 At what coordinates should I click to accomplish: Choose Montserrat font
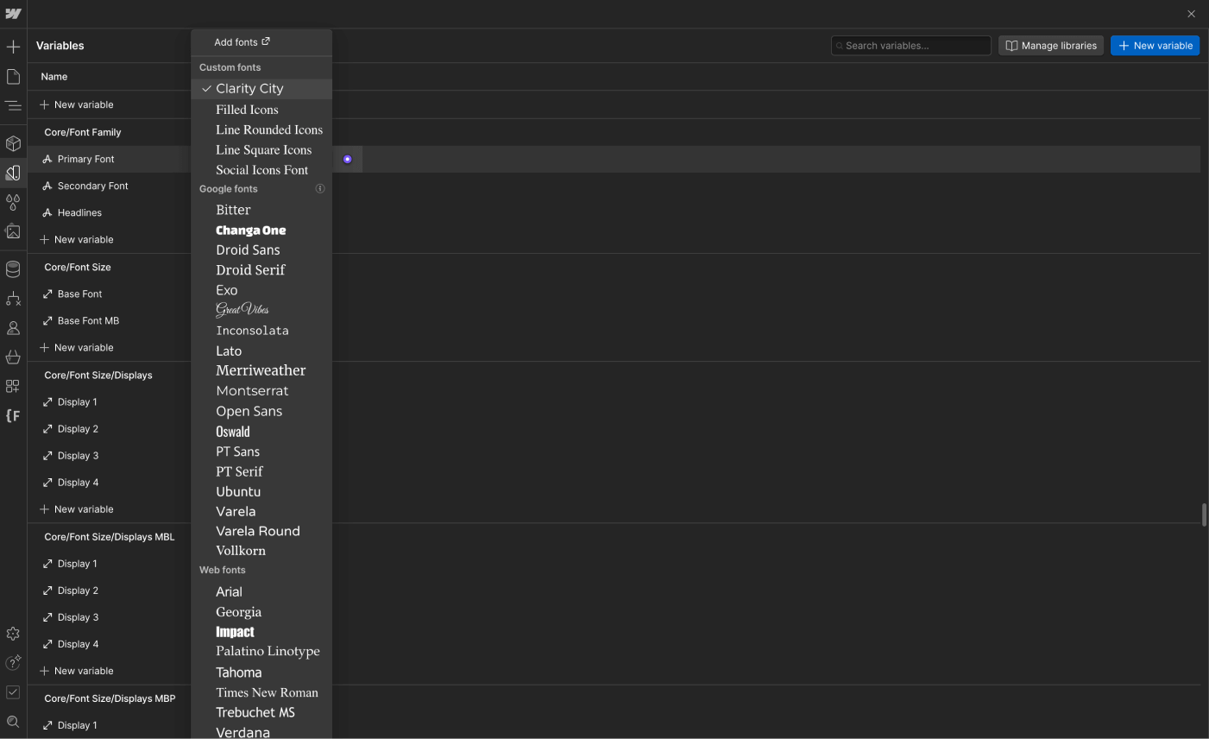coord(261,391)
